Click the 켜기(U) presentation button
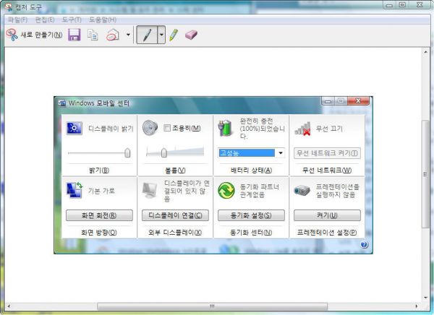Screen dimensions: 434x315 (x=327, y=215)
